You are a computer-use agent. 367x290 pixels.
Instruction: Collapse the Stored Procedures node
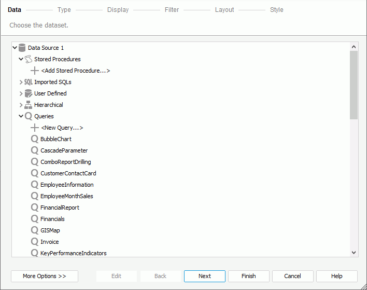21,59
